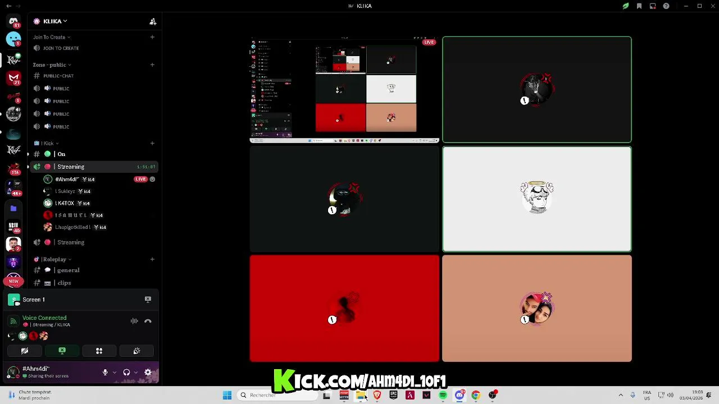Open OBS Studio from the taskbar
Screen dimensions: 719x404
pos(493,396)
